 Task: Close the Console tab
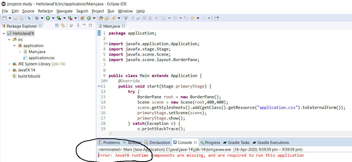195,143
